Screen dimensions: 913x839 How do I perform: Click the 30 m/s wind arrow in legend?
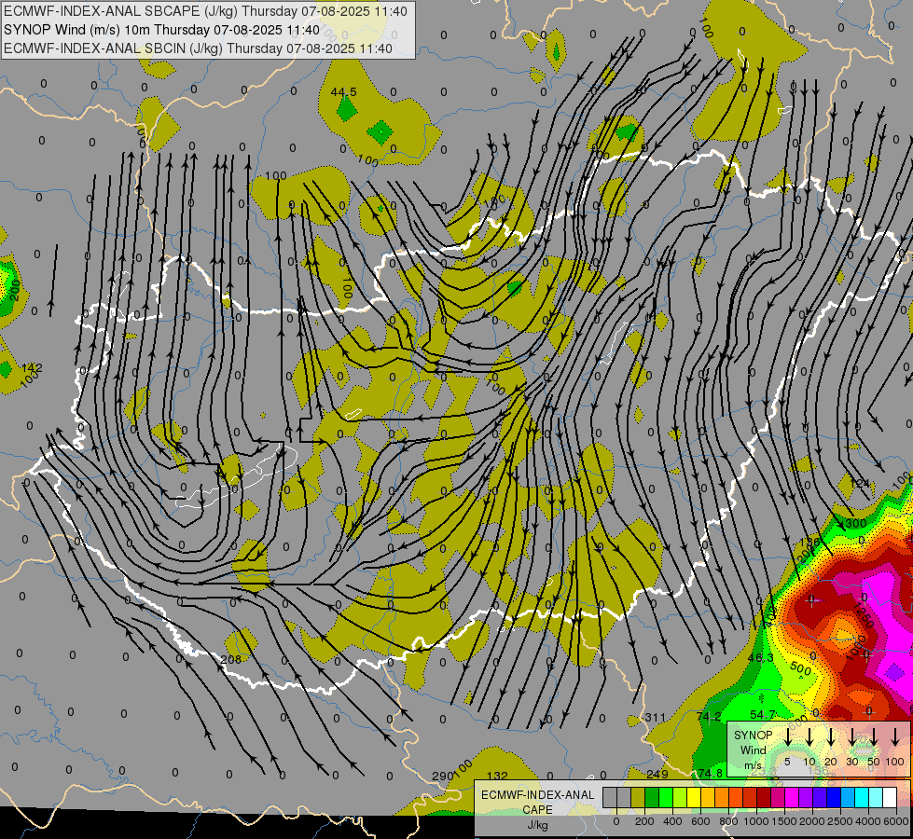pyautogui.click(x=851, y=736)
